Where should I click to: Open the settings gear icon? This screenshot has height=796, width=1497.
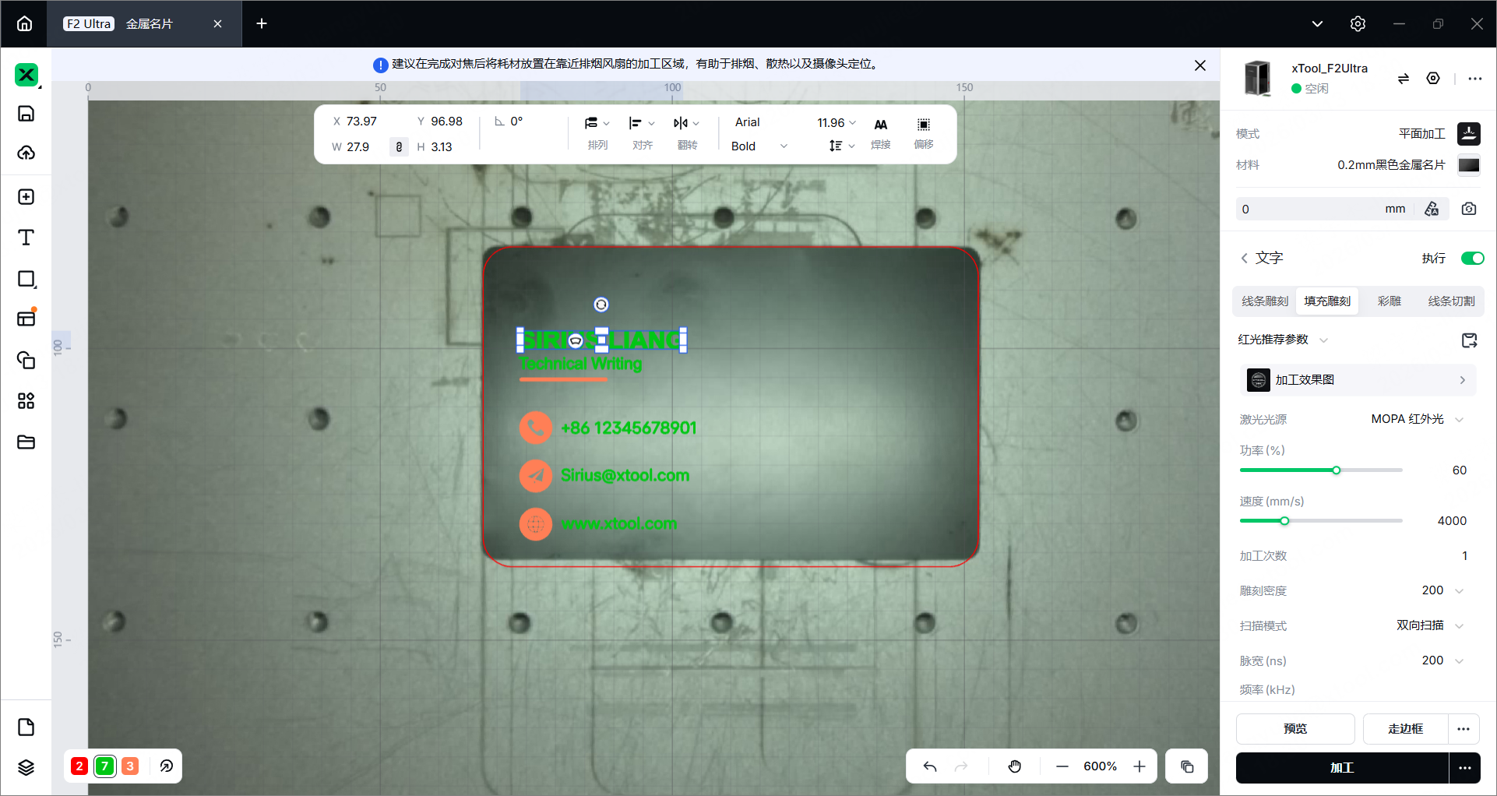1358,24
